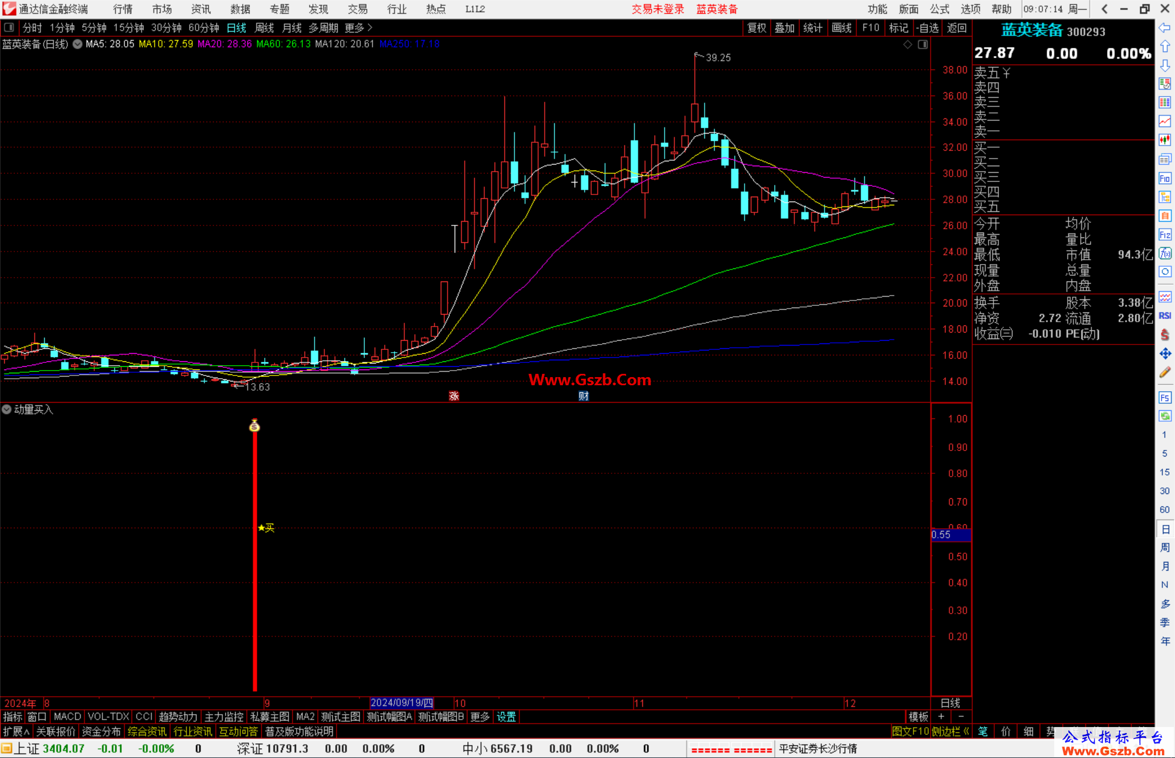The height and width of the screenshot is (758, 1175).
Task: Open the 上证 index selector icon
Action: coord(7,749)
